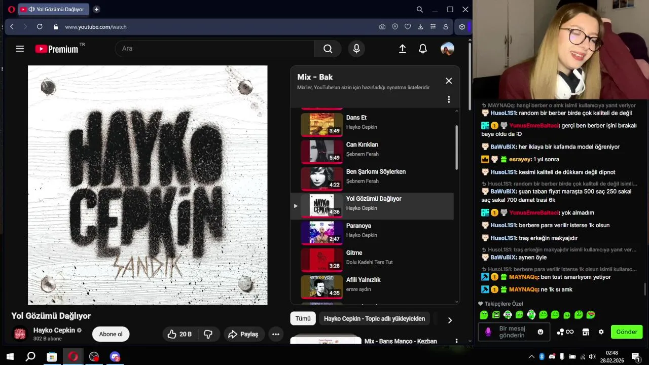Click the Hayko Cepkin Sandık album artwork
Viewport: 649px width, 365px height.
click(x=148, y=185)
